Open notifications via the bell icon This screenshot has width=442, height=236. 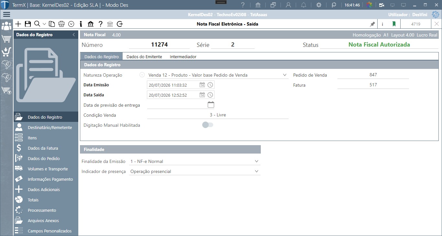coord(304,5)
